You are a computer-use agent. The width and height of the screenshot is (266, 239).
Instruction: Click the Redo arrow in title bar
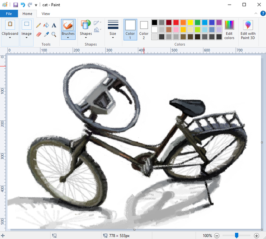point(30,5)
